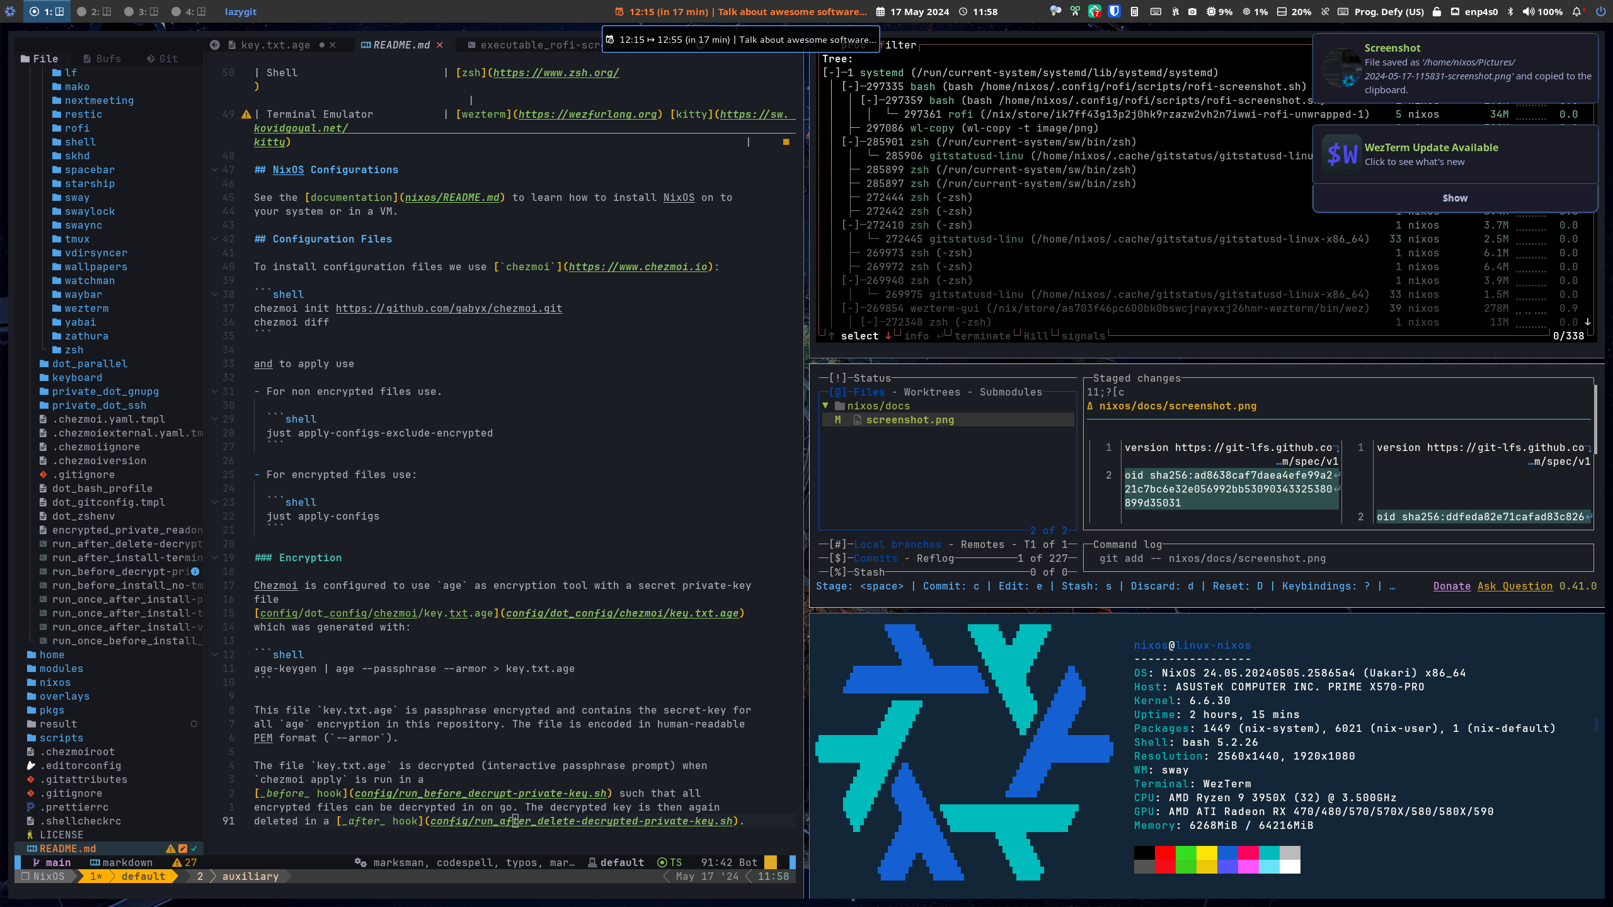
Task: Select the Reflog tab in lazygit
Action: click(935, 558)
